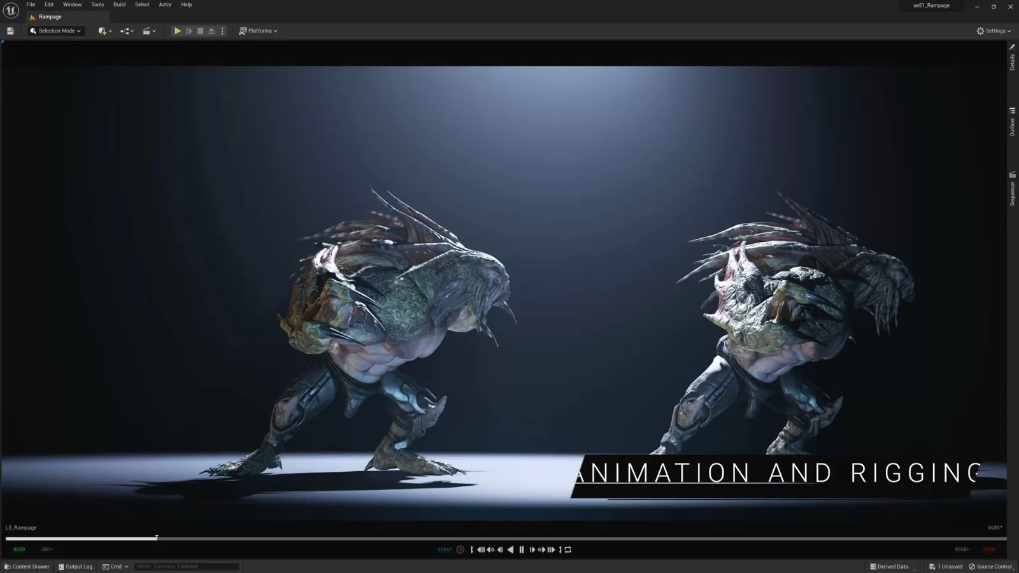Click the ue51_Rampage project name label
Screen dimensions: 1019x573
[x=931, y=6]
